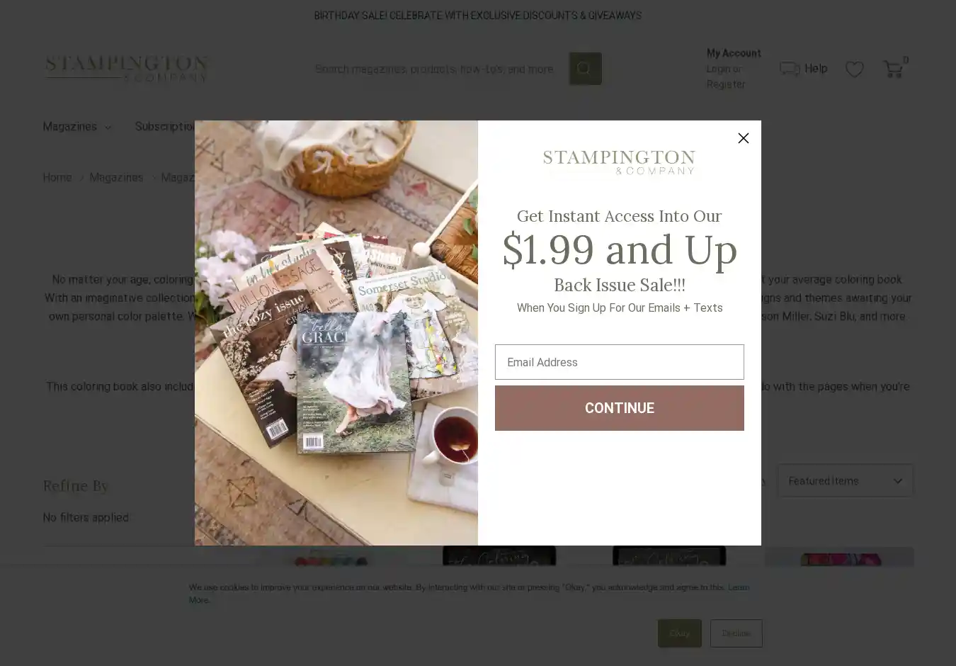The image size is (956, 666).
Task: Click the CONTINUE button in the popup
Action: [619, 408]
